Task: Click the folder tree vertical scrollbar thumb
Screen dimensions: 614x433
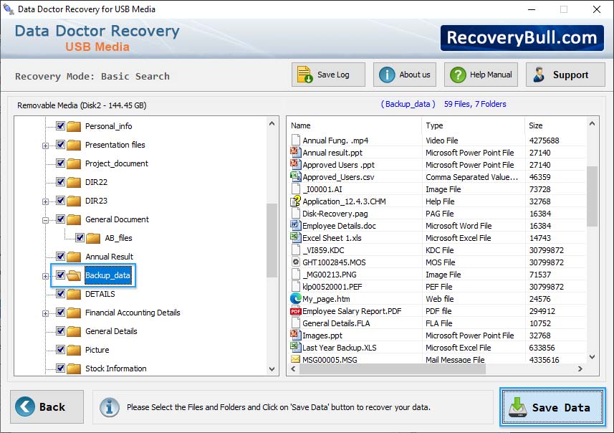Action: click(272, 241)
